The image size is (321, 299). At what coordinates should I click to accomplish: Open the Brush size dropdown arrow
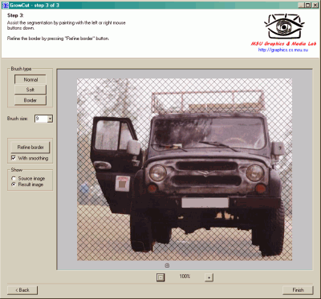(x=50, y=119)
